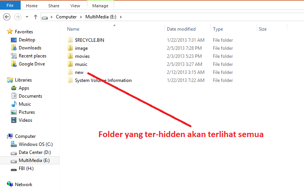
Task: Open Network in navigation pane
Action: coord(24,185)
